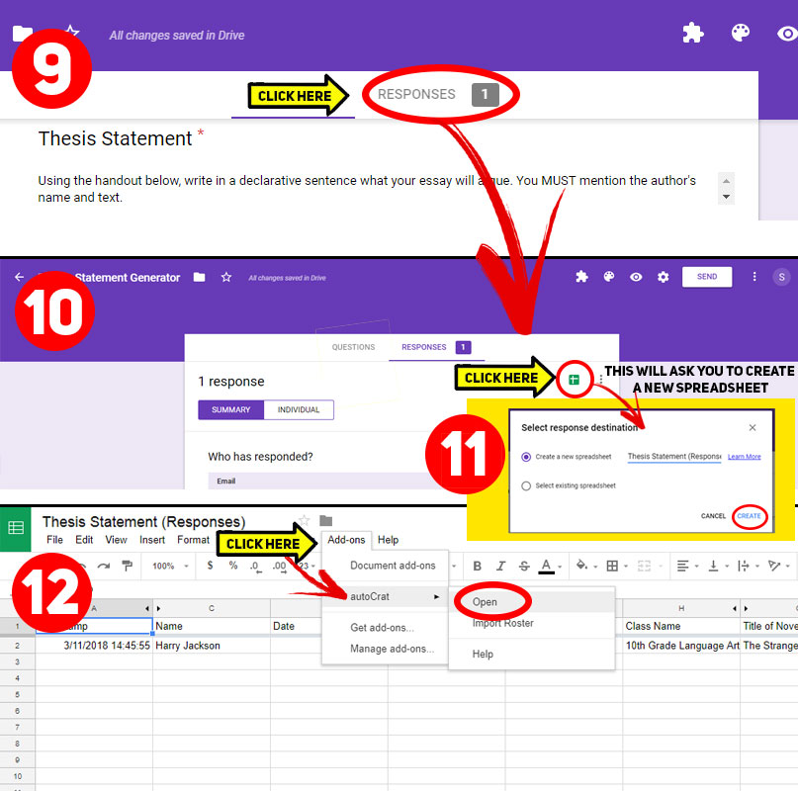
Task: Star the Thesis Statement (Responses) spreadsheet
Action: coord(304,520)
